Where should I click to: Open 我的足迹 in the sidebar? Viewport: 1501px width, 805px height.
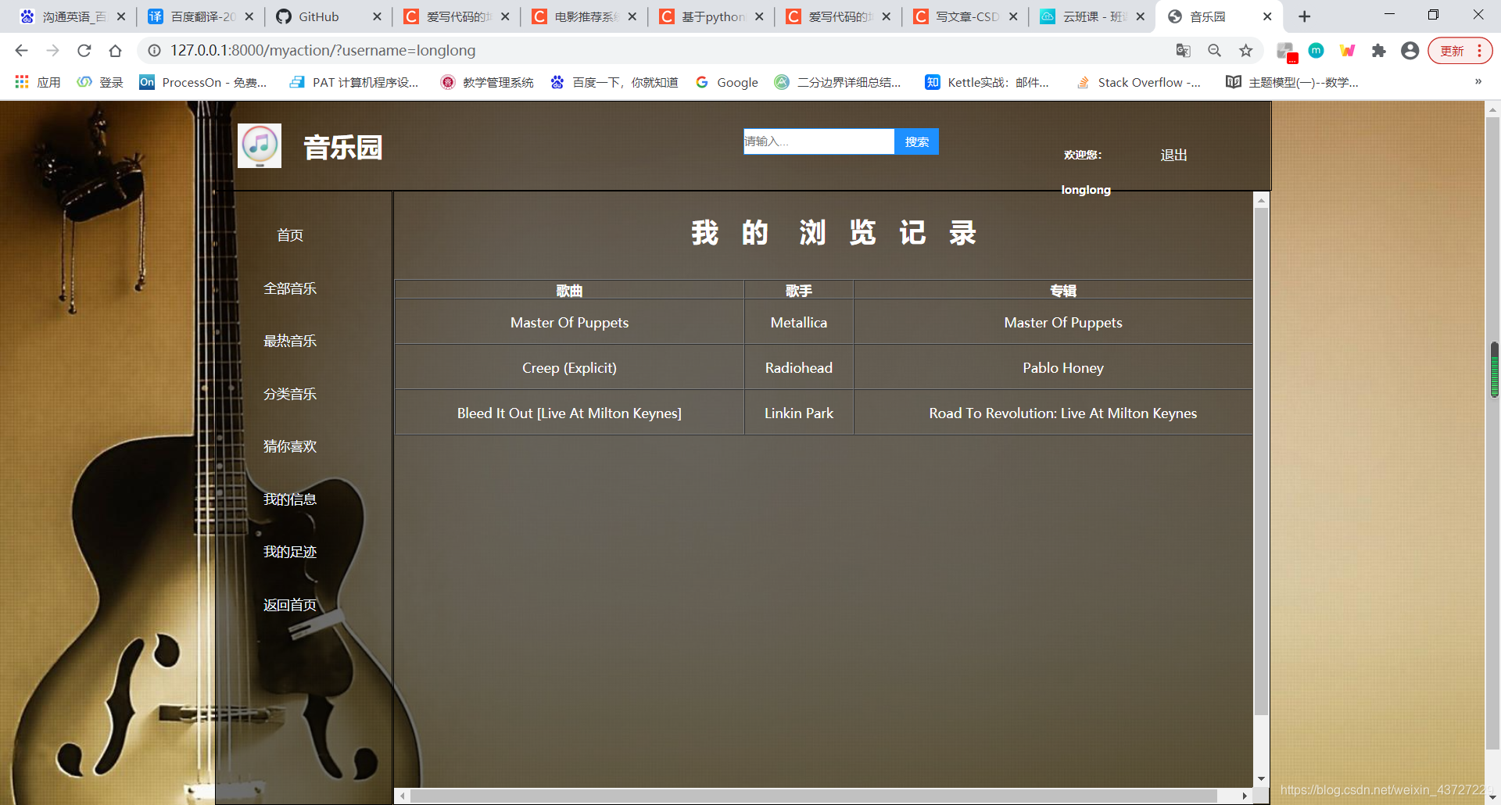pyautogui.click(x=290, y=552)
